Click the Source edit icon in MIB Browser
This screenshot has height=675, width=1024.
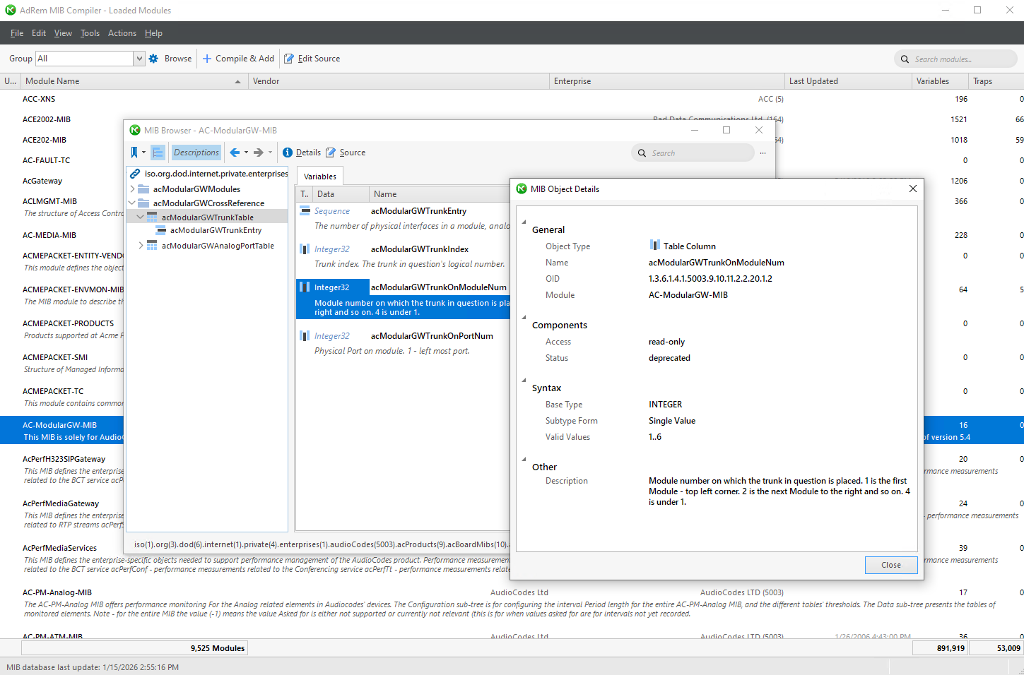pyautogui.click(x=331, y=153)
